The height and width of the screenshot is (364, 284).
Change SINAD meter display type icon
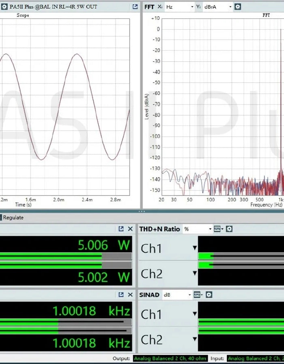coord(198,295)
